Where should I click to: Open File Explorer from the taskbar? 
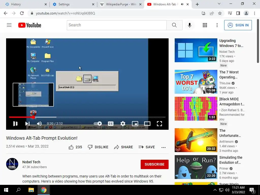31,190
